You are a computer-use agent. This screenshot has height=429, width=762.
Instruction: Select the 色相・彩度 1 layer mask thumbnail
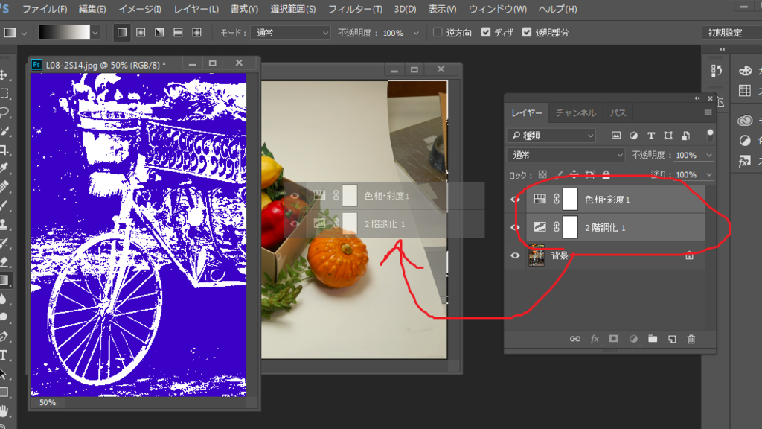point(571,199)
